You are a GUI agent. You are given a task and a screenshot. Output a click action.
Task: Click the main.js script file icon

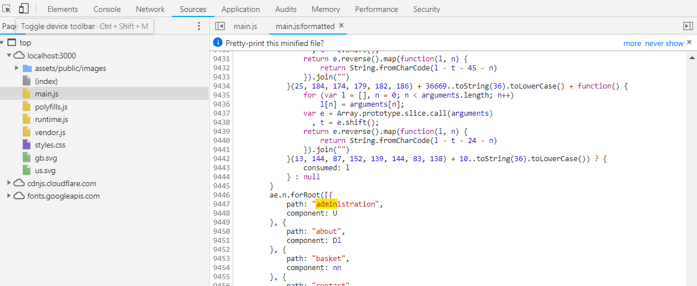point(27,94)
